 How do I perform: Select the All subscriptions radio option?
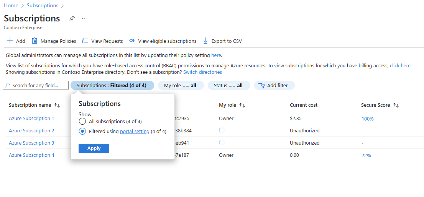click(82, 122)
